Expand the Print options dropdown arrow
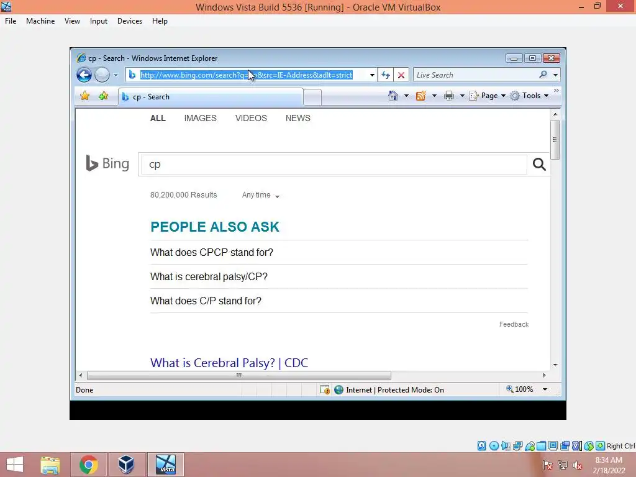The image size is (636, 477). pos(462,96)
